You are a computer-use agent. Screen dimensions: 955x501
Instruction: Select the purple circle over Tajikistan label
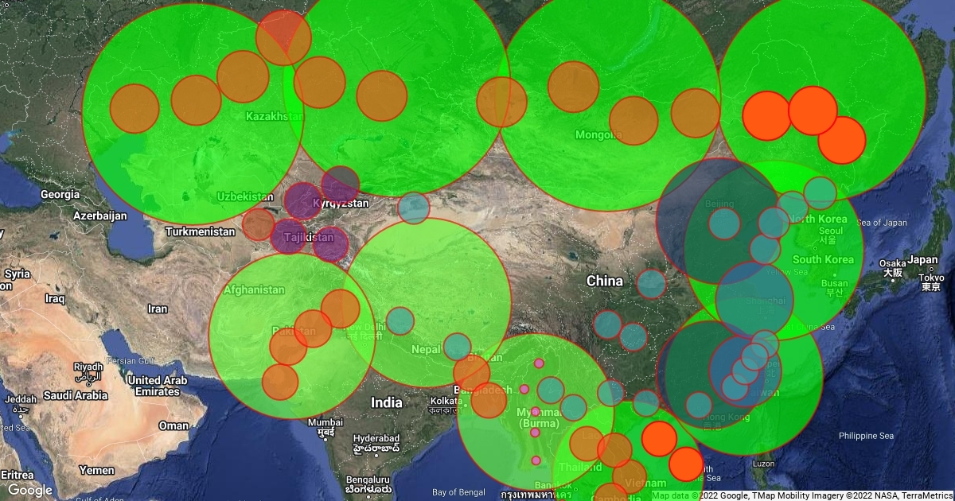coord(288,236)
